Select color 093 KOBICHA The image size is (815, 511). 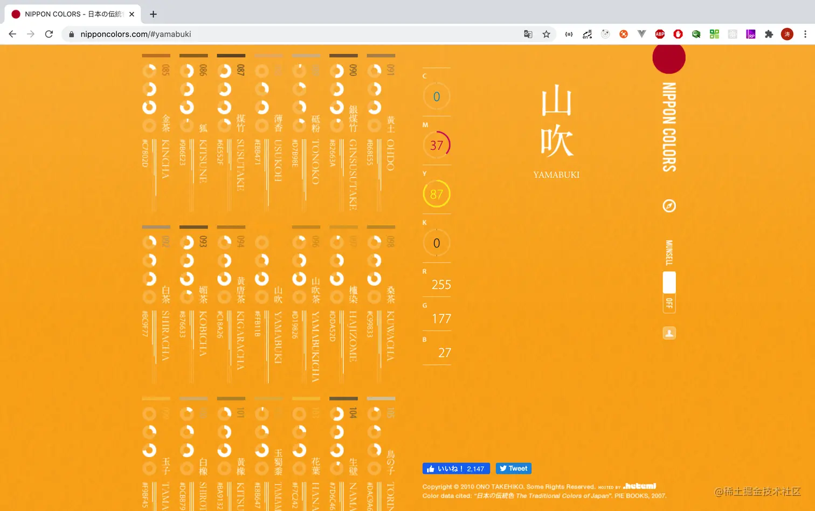click(x=194, y=305)
